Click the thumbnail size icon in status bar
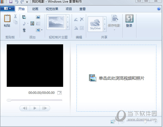The image size is (163, 127). (x=113, y=121)
